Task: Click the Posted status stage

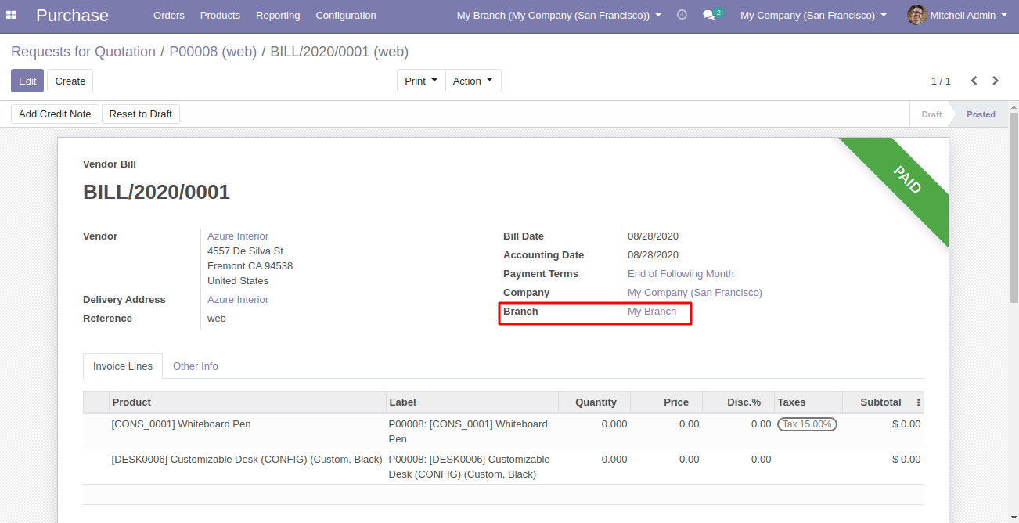Action: pos(980,114)
